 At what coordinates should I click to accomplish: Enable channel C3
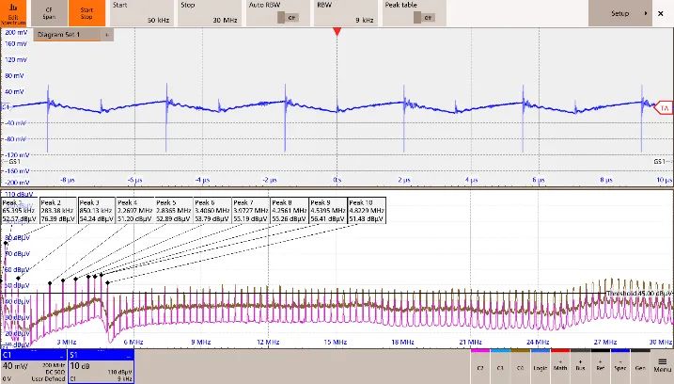[500, 366]
